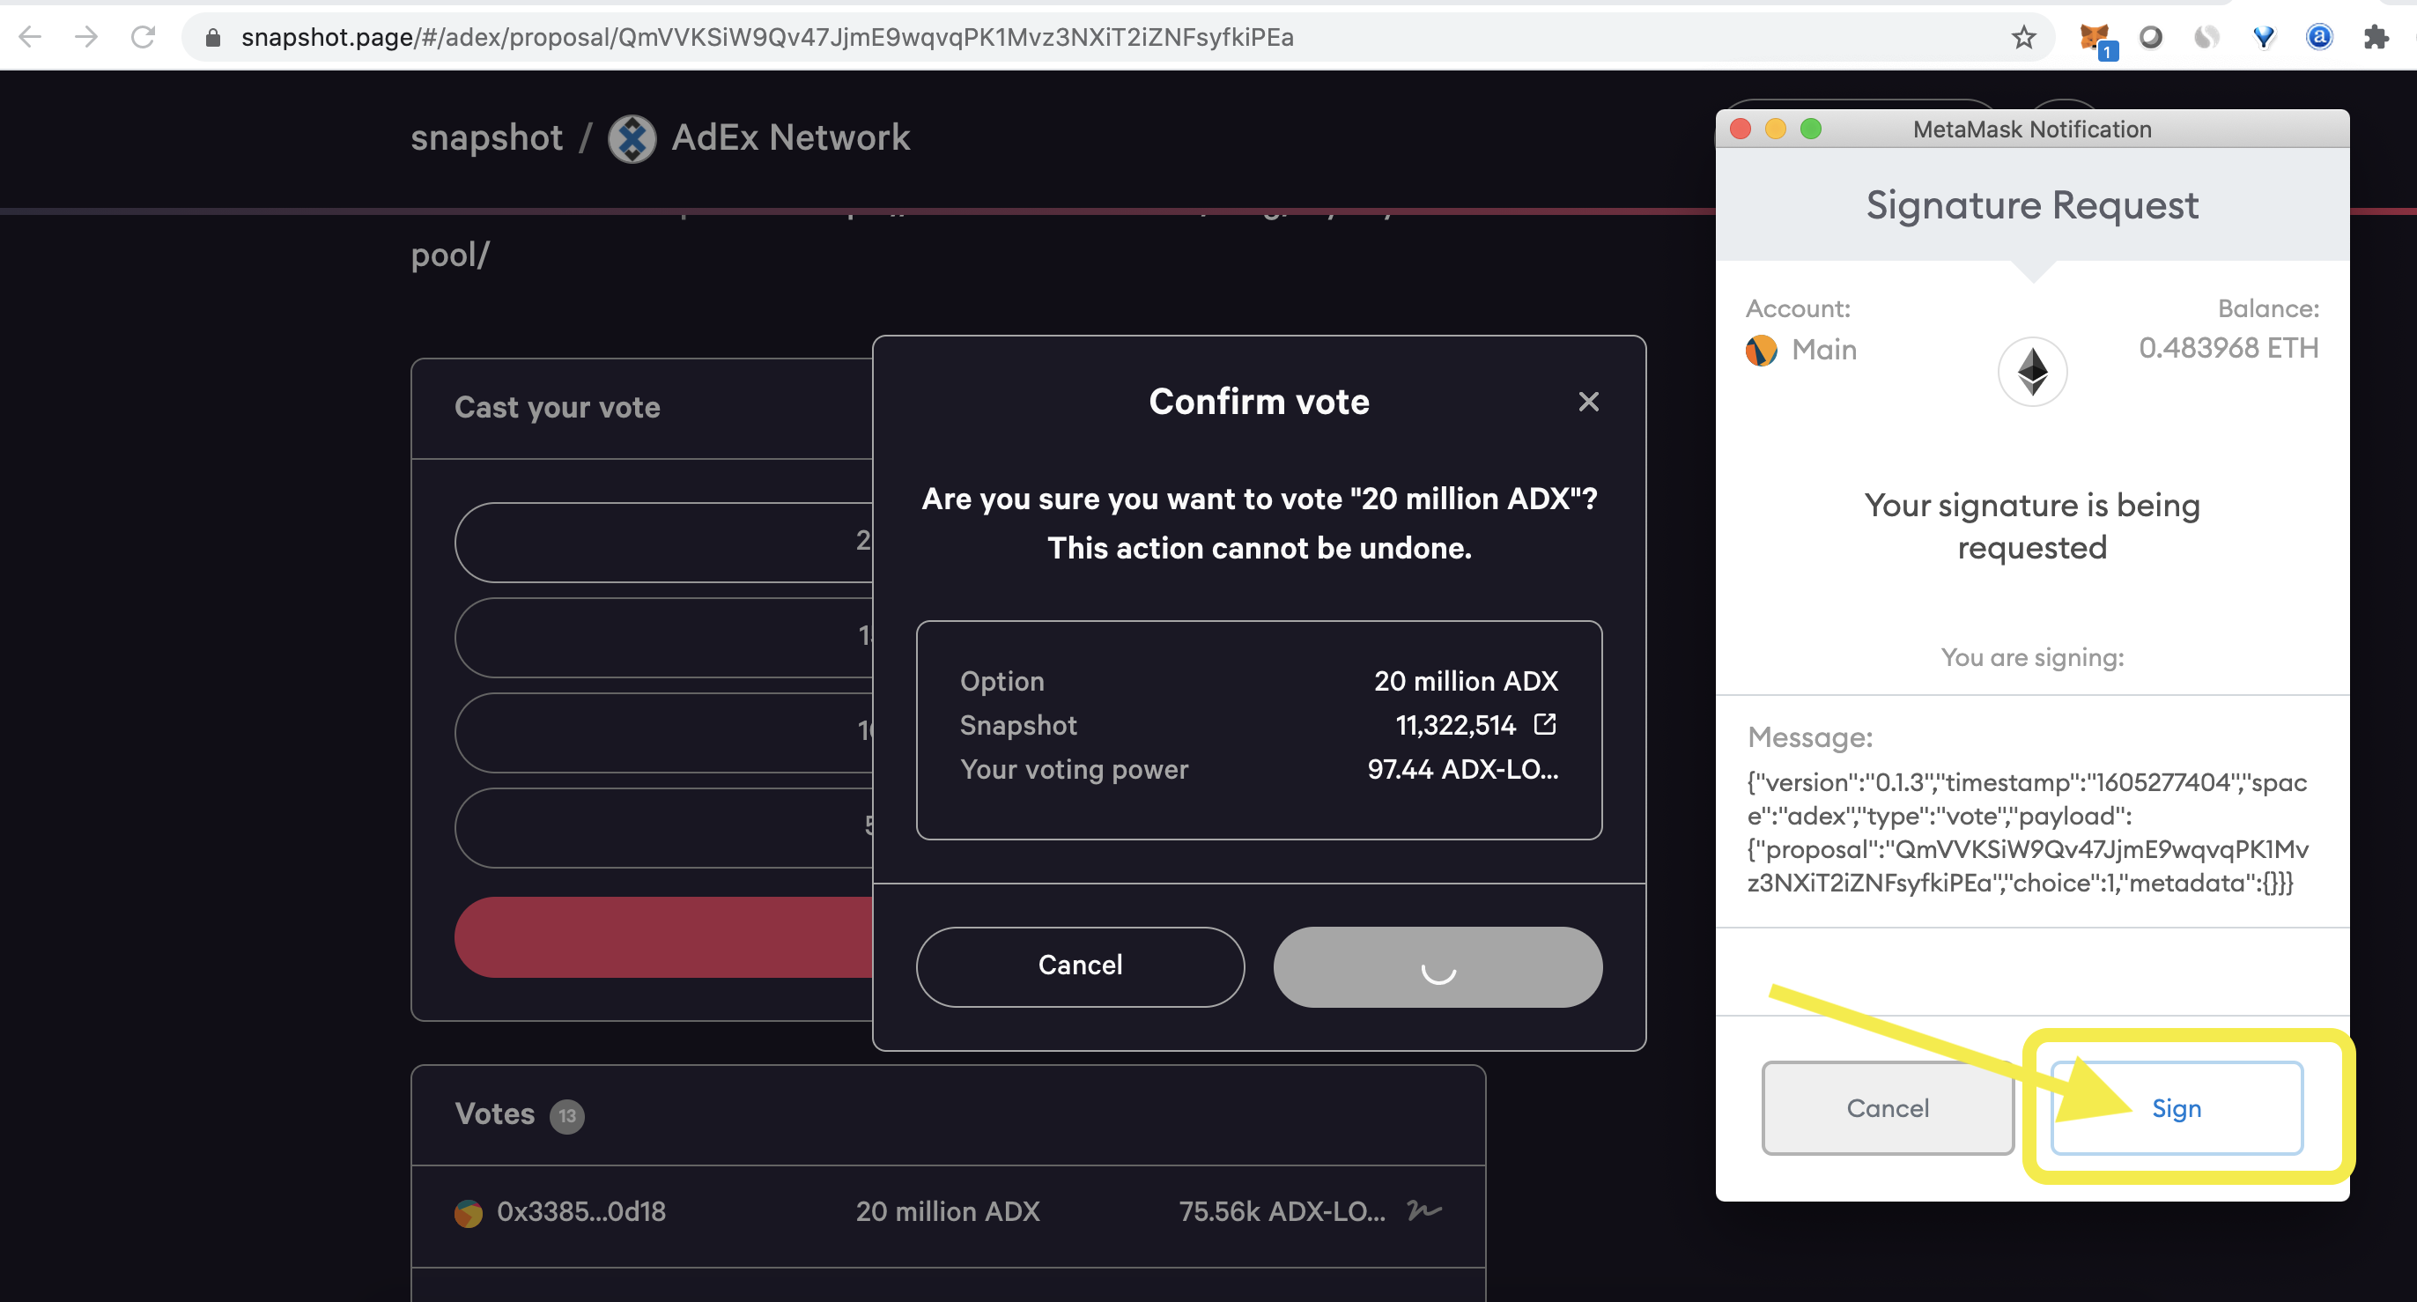Screen dimensions: 2417x1302
Task: Cancel the MetaMask signature request
Action: (1887, 1108)
